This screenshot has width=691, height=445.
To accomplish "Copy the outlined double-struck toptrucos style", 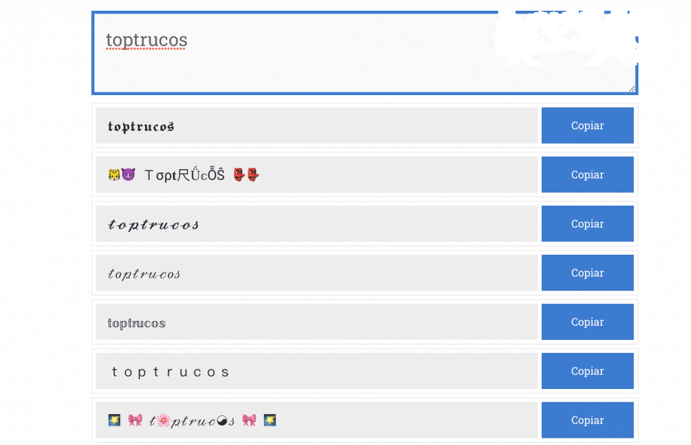I will pyautogui.click(x=587, y=322).
